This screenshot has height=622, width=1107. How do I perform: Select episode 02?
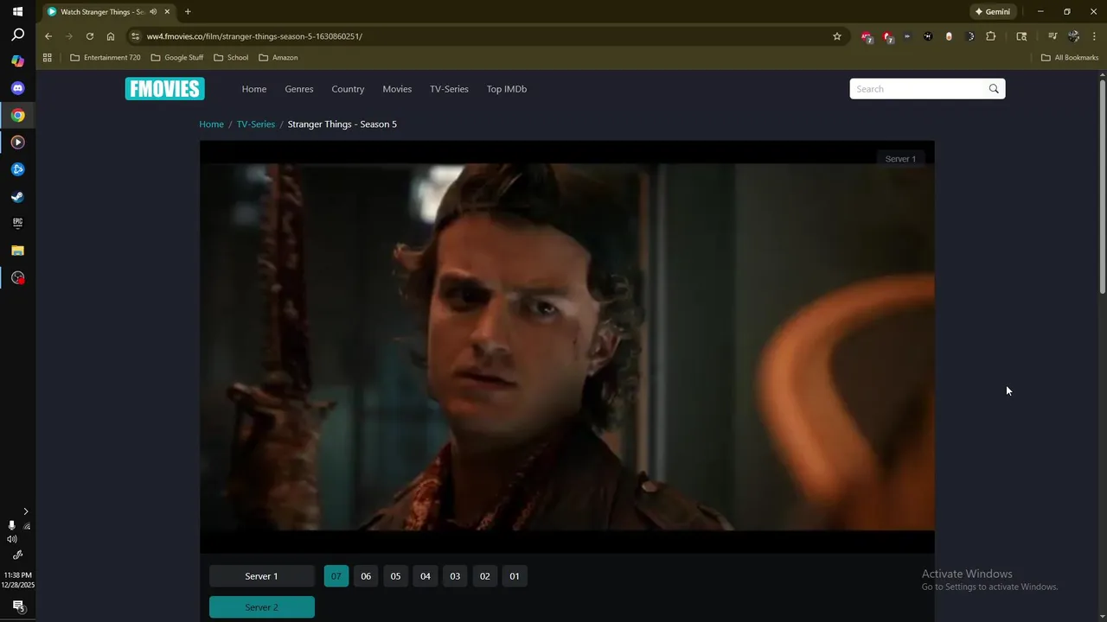pyautogui.click(x=485, y=576)
